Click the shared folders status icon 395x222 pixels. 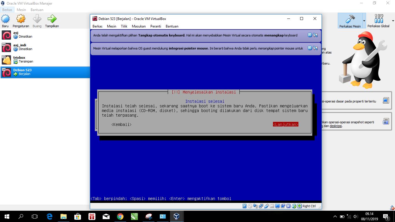272,206
